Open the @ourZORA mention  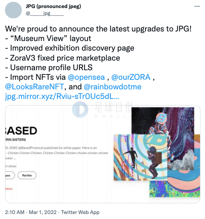click(131, 77)
